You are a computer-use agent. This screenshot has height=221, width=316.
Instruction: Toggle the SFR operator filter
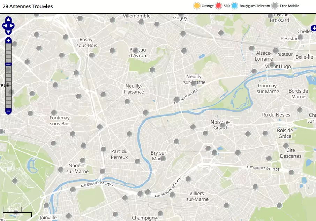[x=219, y=6]
